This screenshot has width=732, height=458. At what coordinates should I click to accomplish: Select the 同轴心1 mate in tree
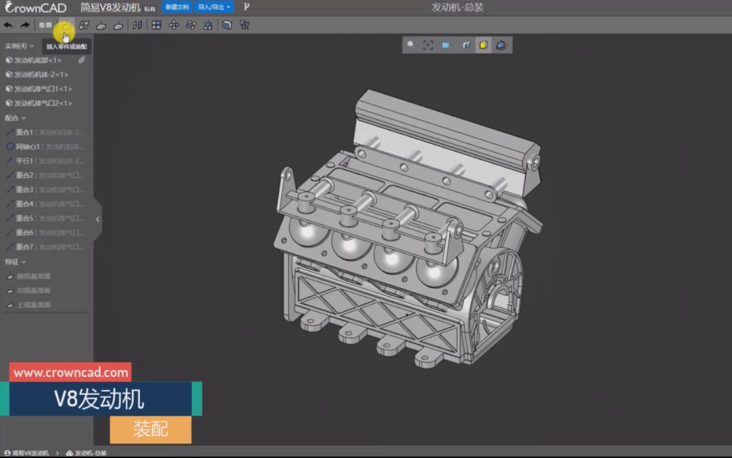pos(28,146)
